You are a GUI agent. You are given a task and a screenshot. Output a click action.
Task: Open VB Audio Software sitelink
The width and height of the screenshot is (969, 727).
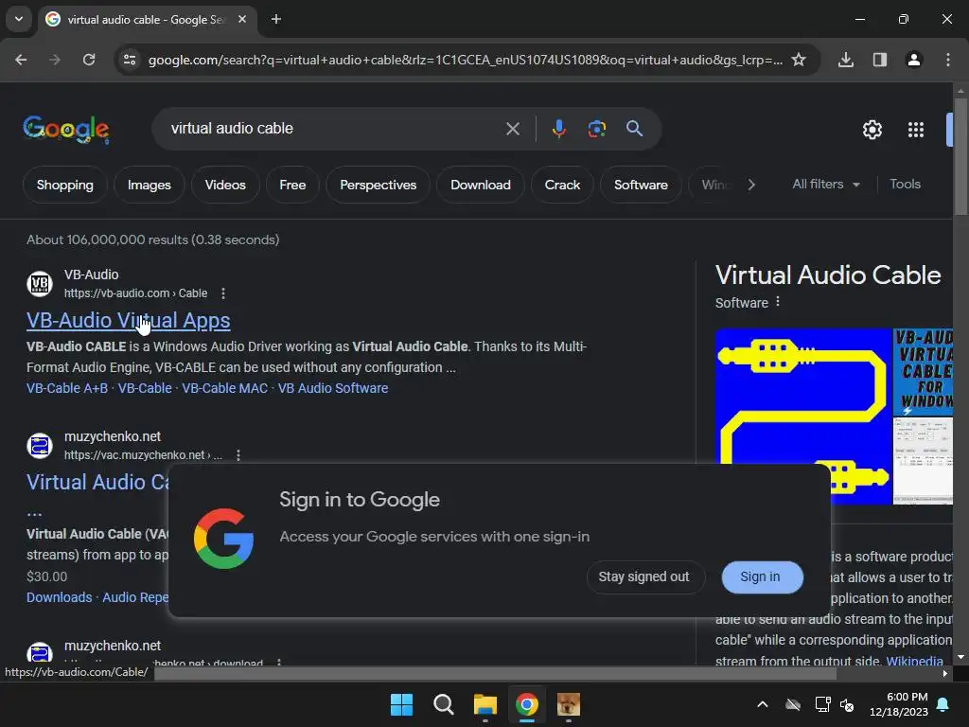pos(333,388)
